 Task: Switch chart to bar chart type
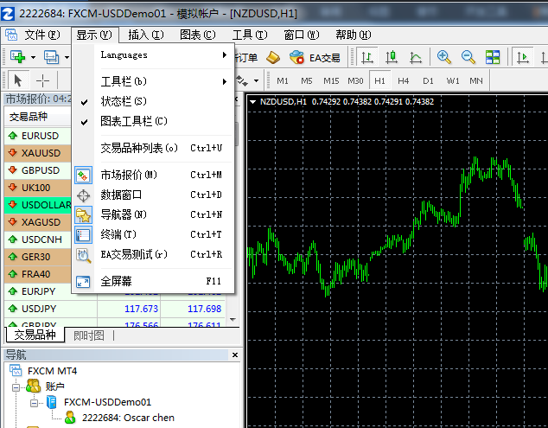pos(367,57)
